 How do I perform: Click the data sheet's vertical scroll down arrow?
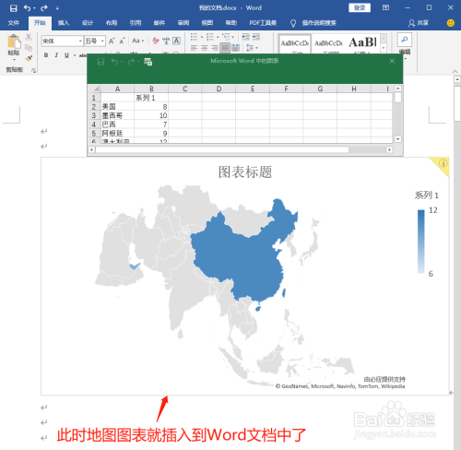click(x=397, y=139)
